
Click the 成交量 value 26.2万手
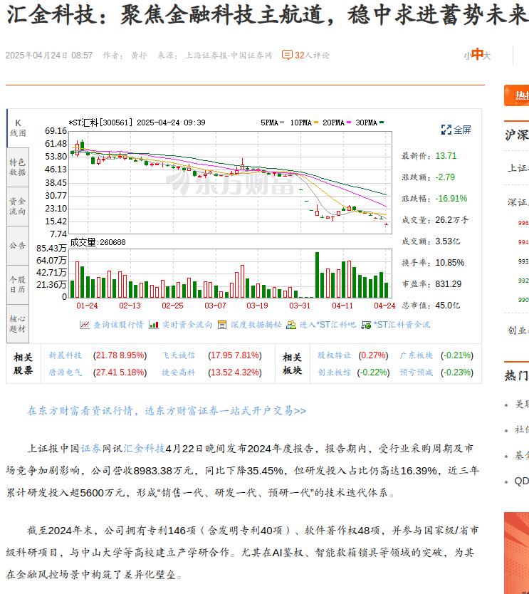[x=452, y=220]
